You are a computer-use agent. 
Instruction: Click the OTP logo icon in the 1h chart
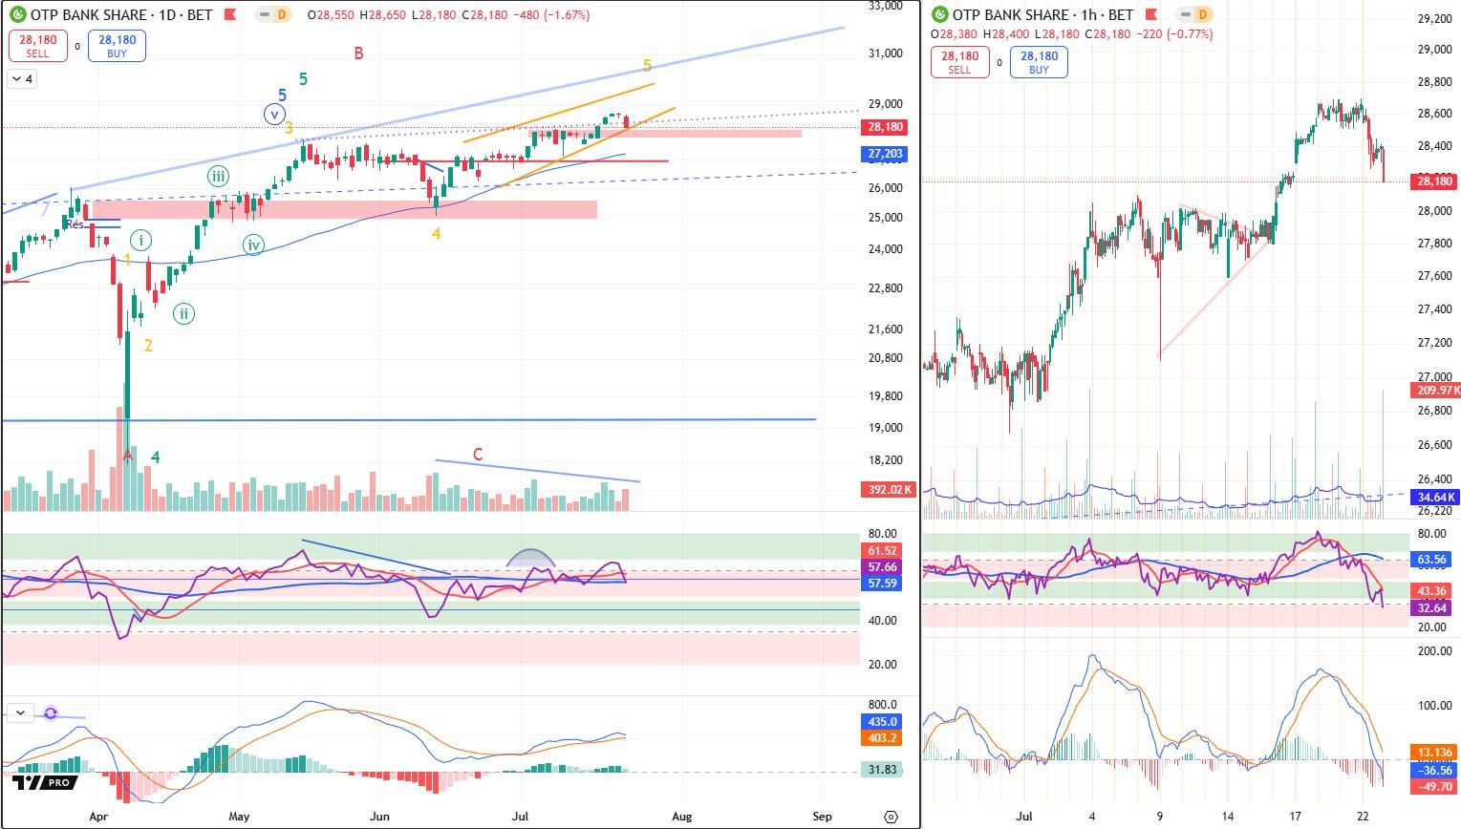point(938,14)
